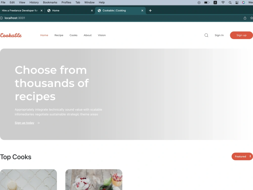The height and width of the screenshot is (190, 253).
Task: Click the Top Cooks heading
Action: [x=16, y=157]
